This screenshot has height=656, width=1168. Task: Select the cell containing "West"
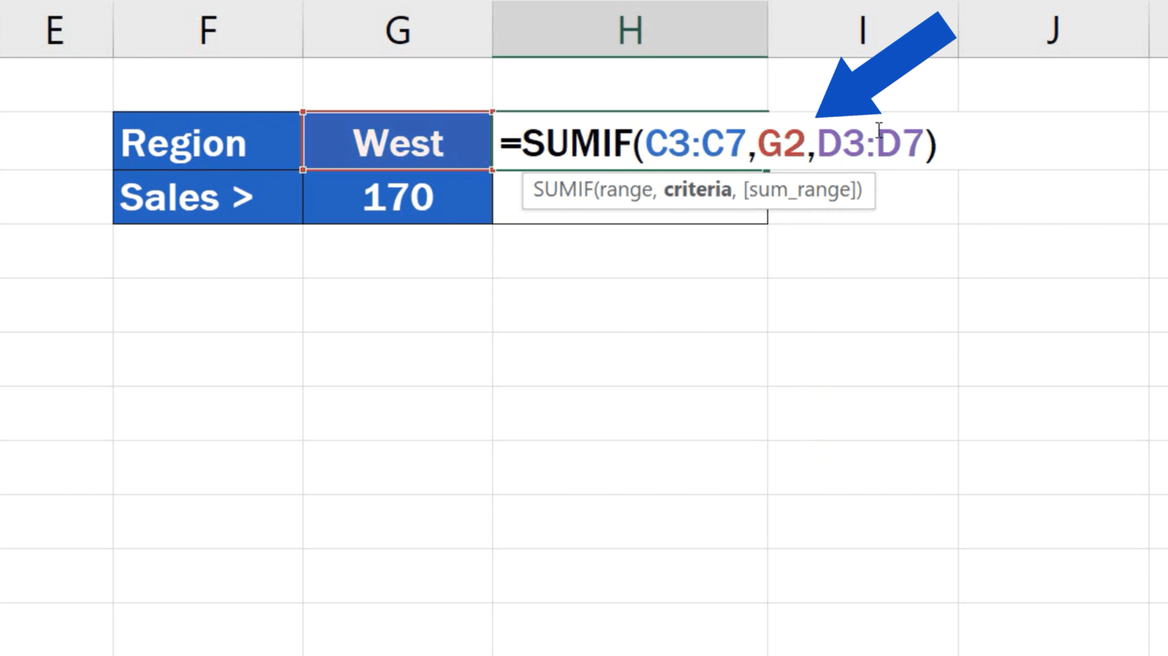(x=397, y=141)
